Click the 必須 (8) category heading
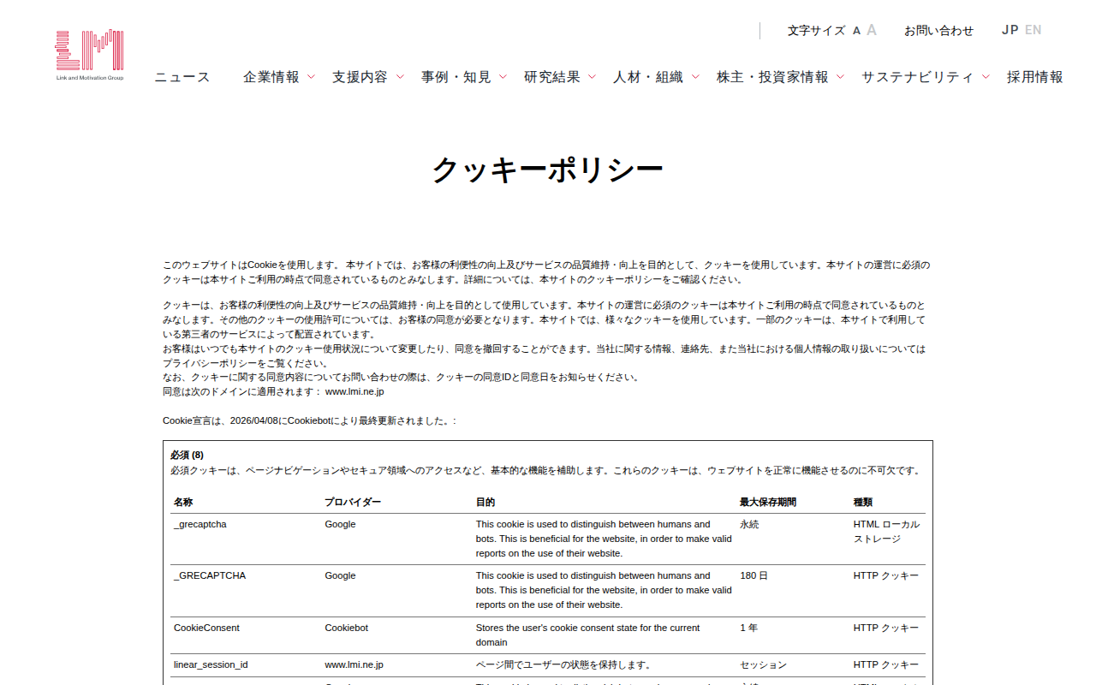1096x685 pixels. coord(187,455)
